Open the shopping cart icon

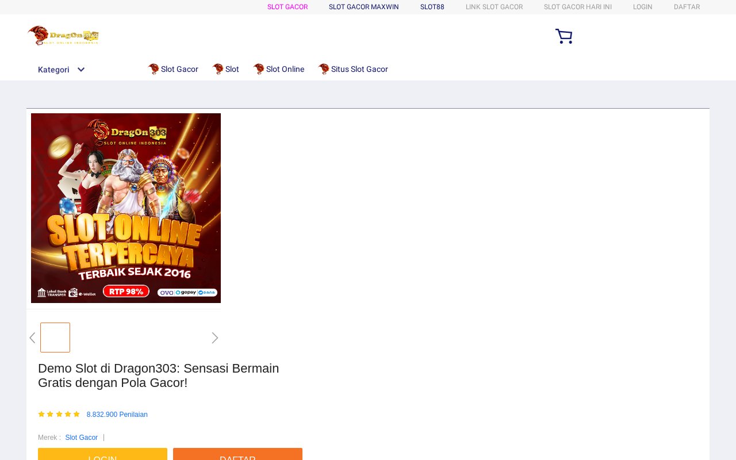[563, 36]
